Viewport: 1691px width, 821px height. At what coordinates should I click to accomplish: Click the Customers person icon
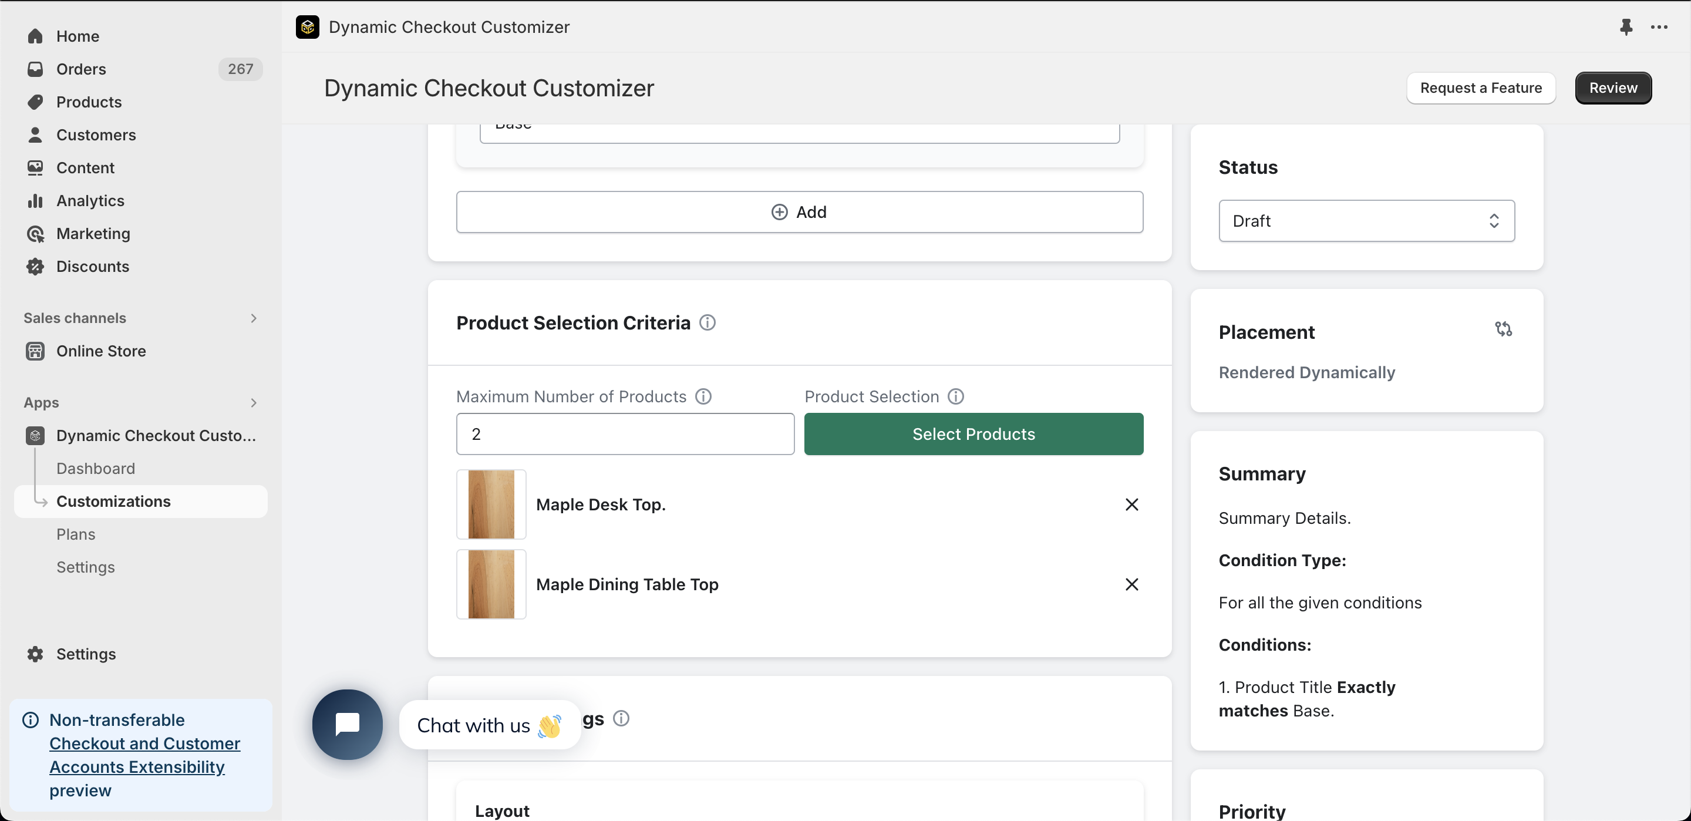tap(35, 134)
